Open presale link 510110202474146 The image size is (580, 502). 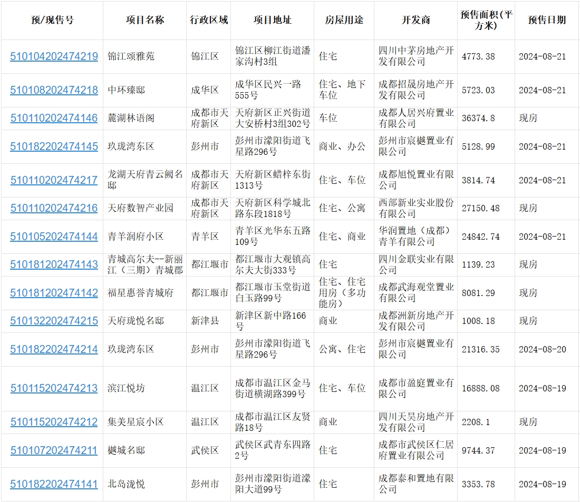[54, 119]
